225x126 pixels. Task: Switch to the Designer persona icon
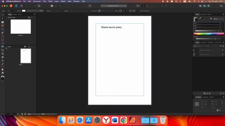pos(16,6)
